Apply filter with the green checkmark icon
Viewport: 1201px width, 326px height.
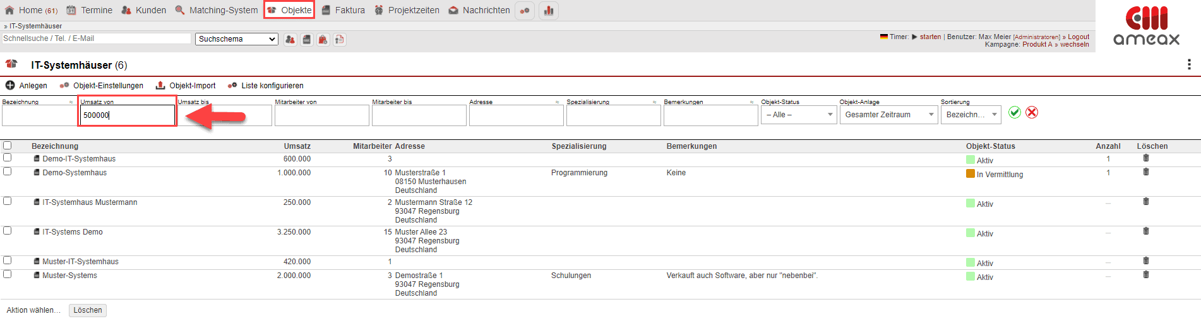[x=1015, y=112]
